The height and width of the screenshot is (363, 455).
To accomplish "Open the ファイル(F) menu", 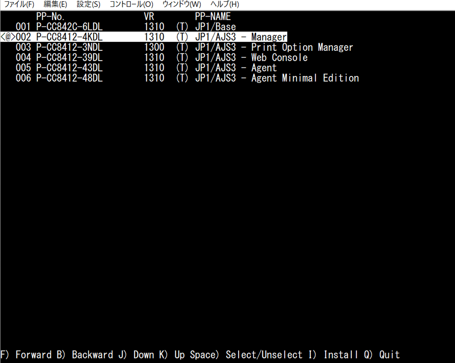I will pyautogui.click(x=19, y=5).
